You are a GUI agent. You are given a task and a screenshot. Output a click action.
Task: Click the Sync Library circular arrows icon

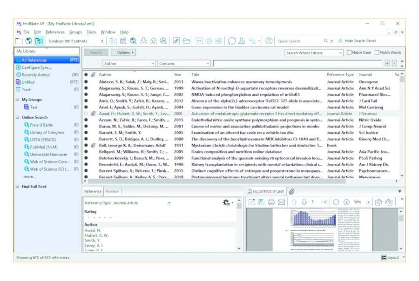tap(232, 41)
